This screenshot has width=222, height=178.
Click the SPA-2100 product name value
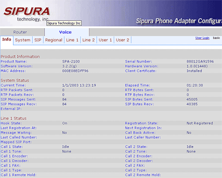pyautogui.click(x=71, y=61)
